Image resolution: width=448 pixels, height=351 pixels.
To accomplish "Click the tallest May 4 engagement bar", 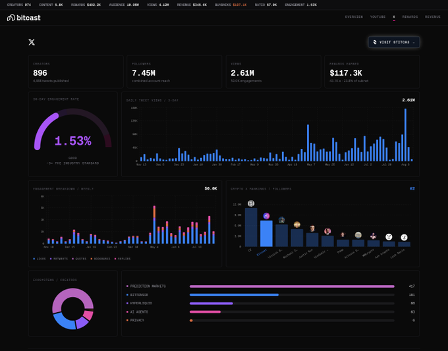I will click(154, 225).
